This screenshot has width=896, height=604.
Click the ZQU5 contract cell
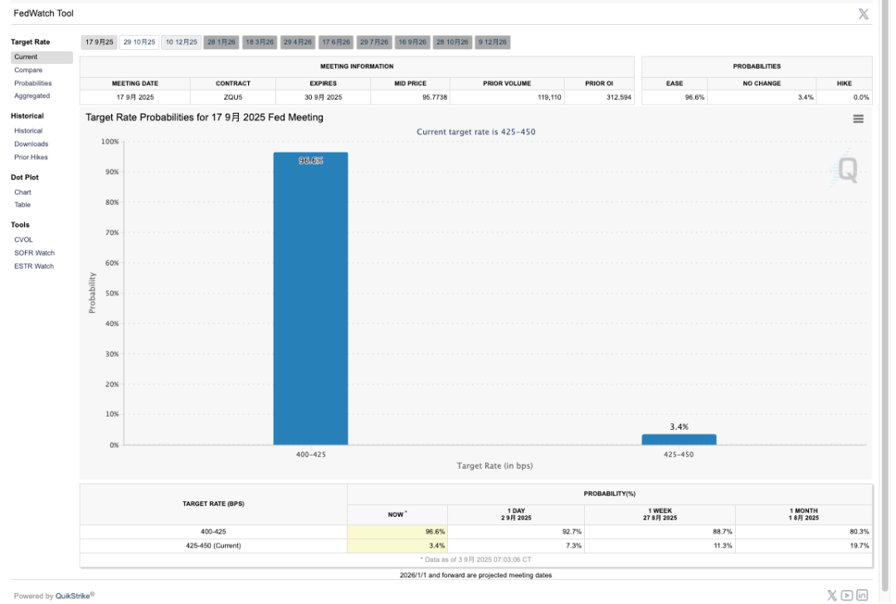click(233, 97)
